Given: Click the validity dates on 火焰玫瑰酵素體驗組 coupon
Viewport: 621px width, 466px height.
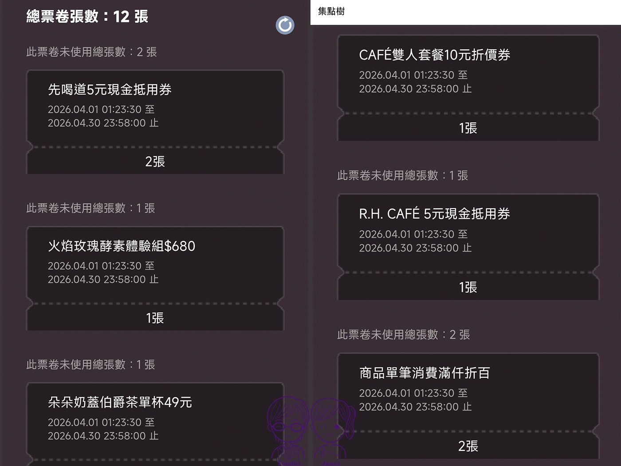Looking at the screenshot, I should click(103, 272).
